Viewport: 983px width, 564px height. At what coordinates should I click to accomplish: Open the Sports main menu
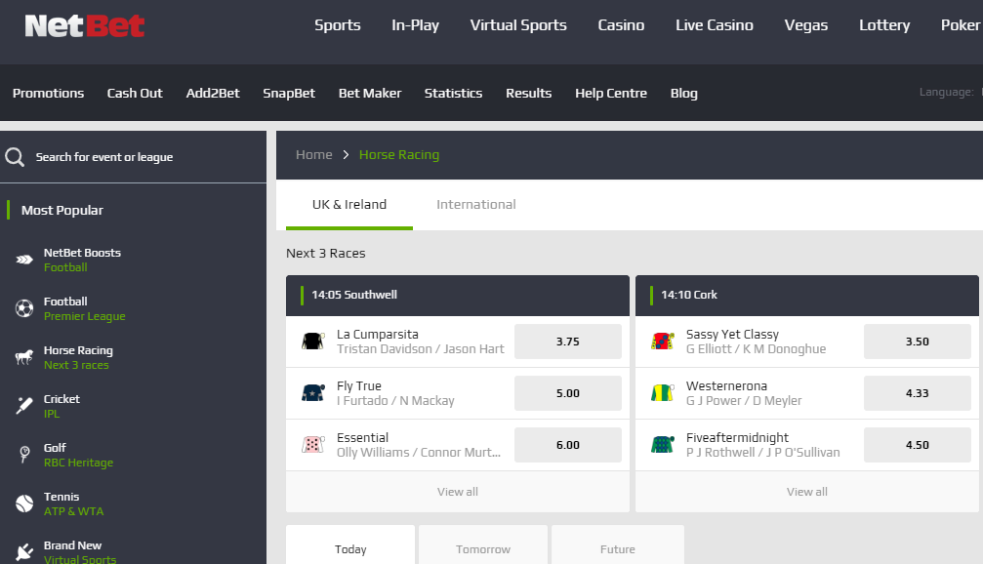338,25
